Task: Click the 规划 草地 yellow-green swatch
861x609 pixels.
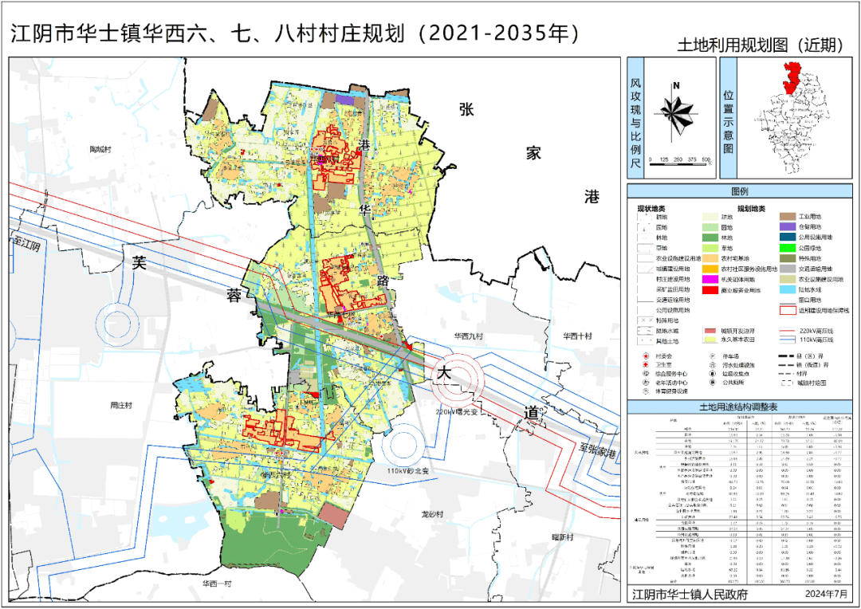Action: 710,248
